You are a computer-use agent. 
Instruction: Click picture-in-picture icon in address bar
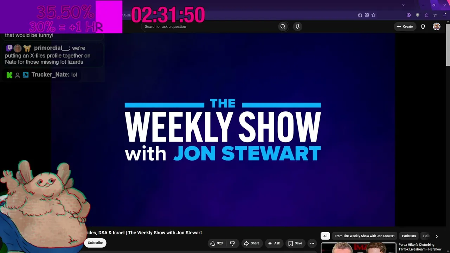(x=360, y=15)
